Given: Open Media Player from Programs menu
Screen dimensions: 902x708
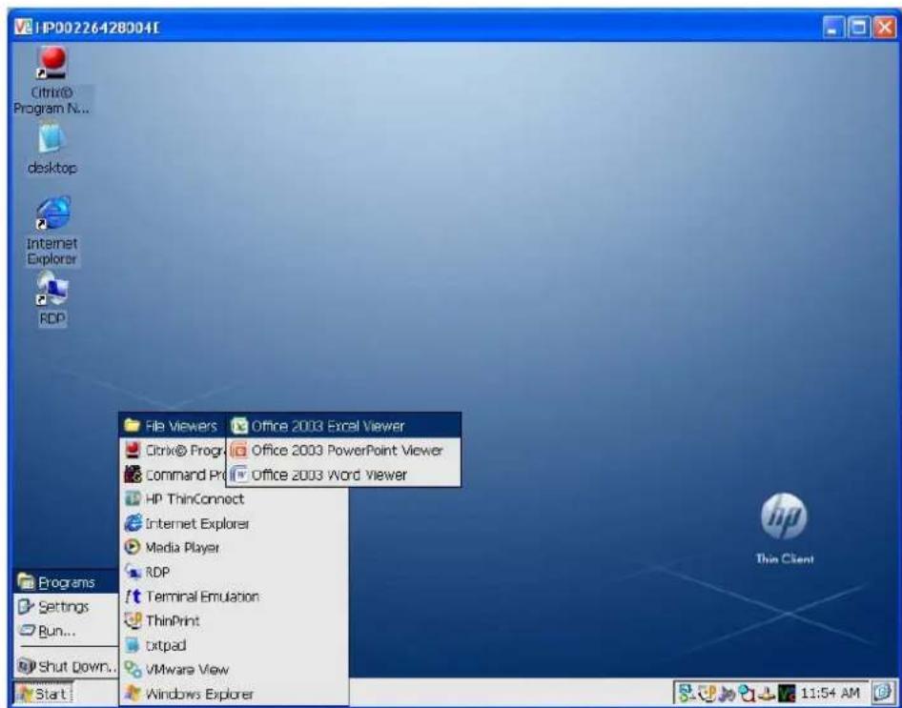Looking at the screenshot, I should [233, 548].
